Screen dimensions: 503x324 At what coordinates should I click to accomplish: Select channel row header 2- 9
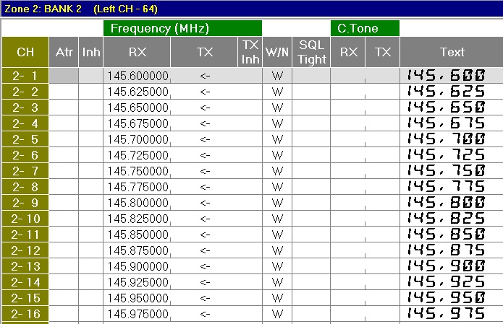pyautogui.click(x=25, y=203)
